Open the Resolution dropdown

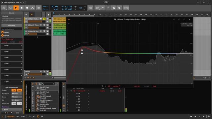(x=17, y=94)
